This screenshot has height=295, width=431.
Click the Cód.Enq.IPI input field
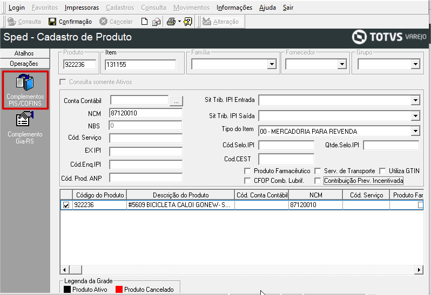[146, 164]
